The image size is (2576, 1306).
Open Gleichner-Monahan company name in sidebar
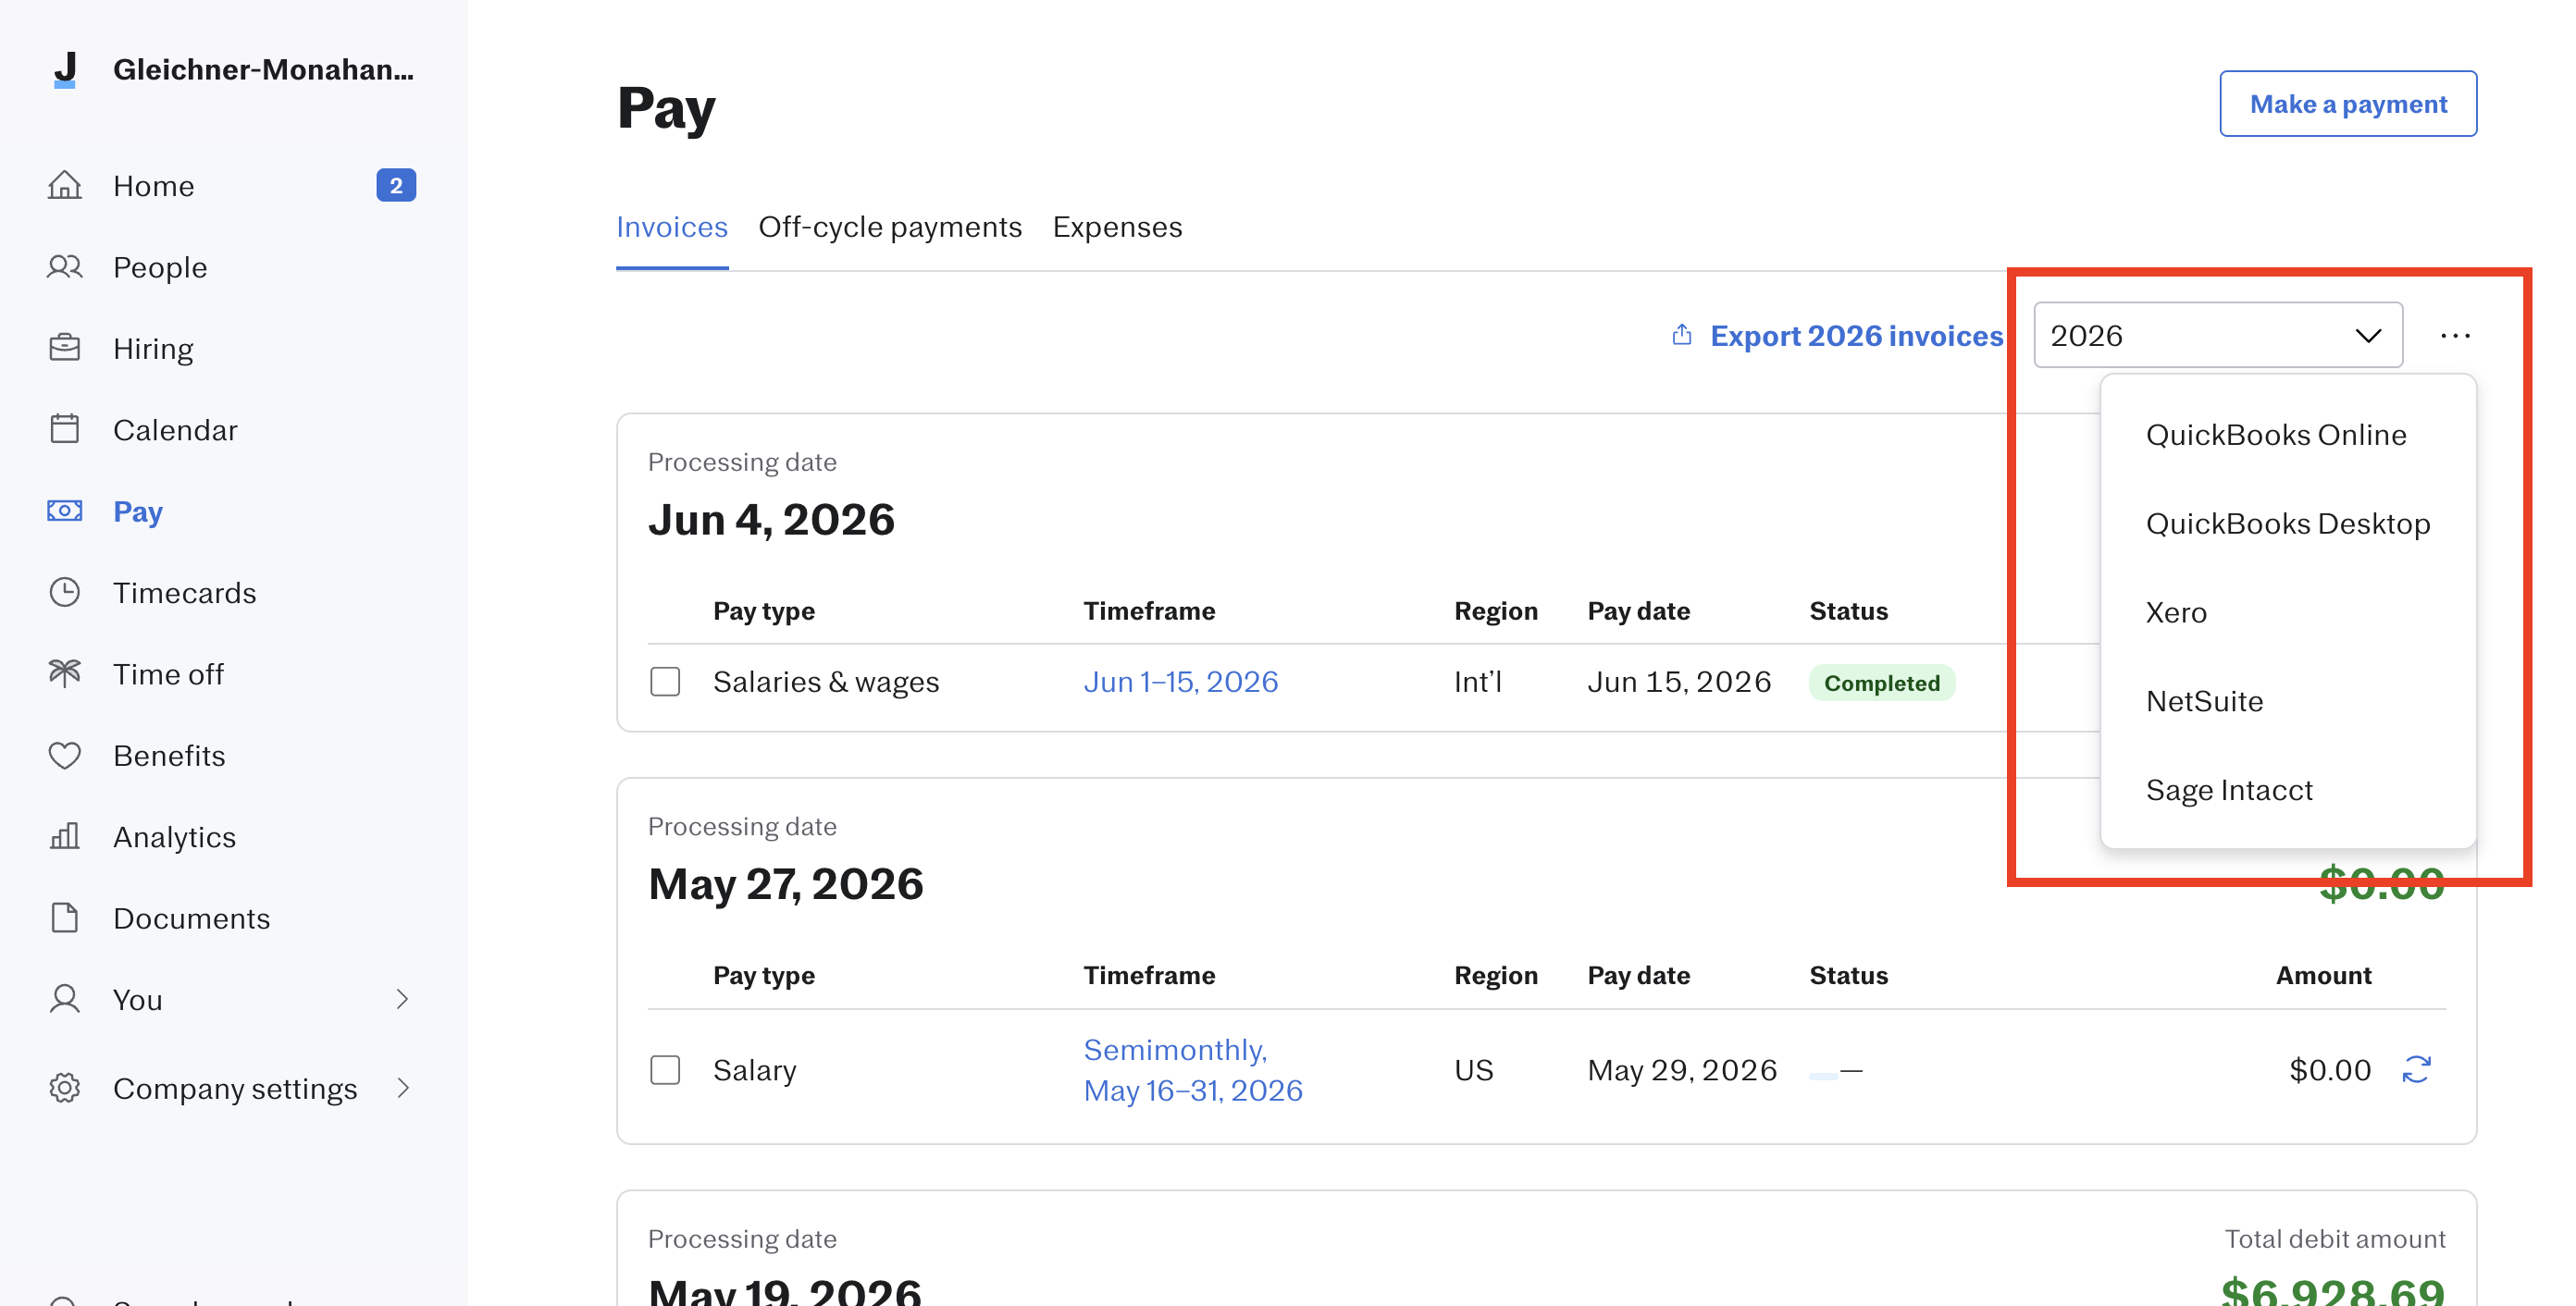(263, 69)
